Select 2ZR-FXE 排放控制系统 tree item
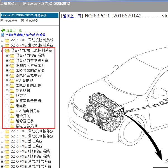Viewport: 168px width, 168px height. 30,151
